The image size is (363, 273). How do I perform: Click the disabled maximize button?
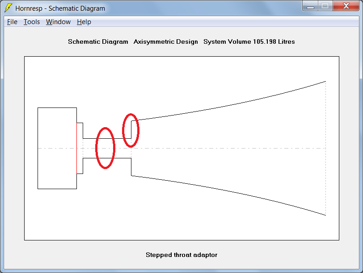click(x=325, y=6)
